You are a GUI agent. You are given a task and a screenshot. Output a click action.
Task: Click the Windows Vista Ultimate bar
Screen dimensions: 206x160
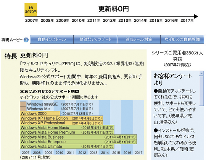(67, 146)
